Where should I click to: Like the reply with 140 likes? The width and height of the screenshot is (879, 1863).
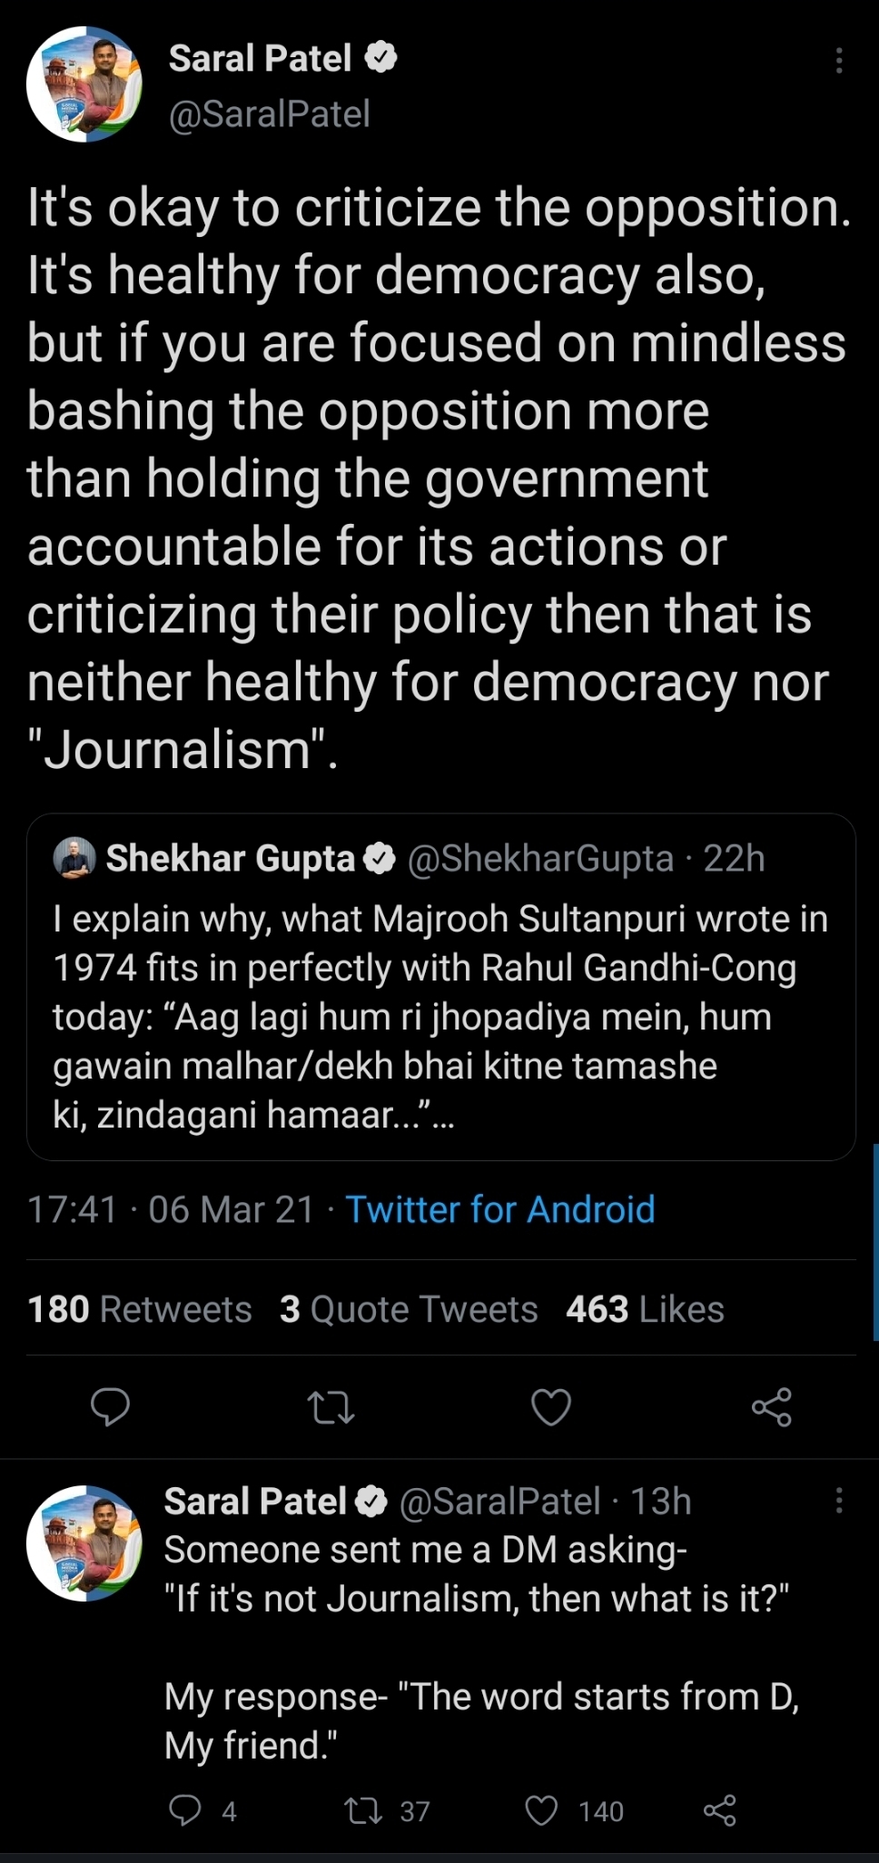coord(542,1810)
